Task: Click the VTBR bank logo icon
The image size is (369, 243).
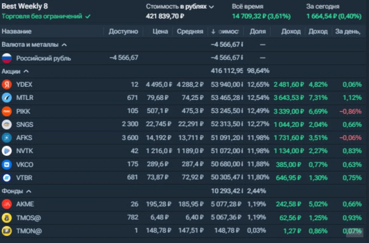Action: click(x=7, y=178)
